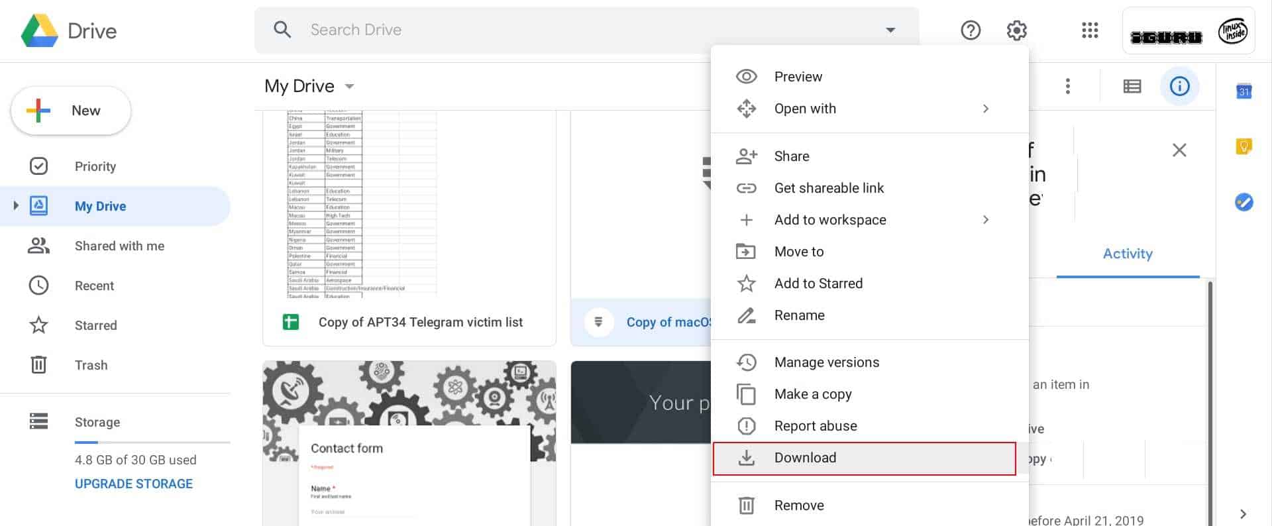Screen dimensions: 1272x526
Task: Open Google Calendar side panel icon
Action: [x=1244, y=91]
